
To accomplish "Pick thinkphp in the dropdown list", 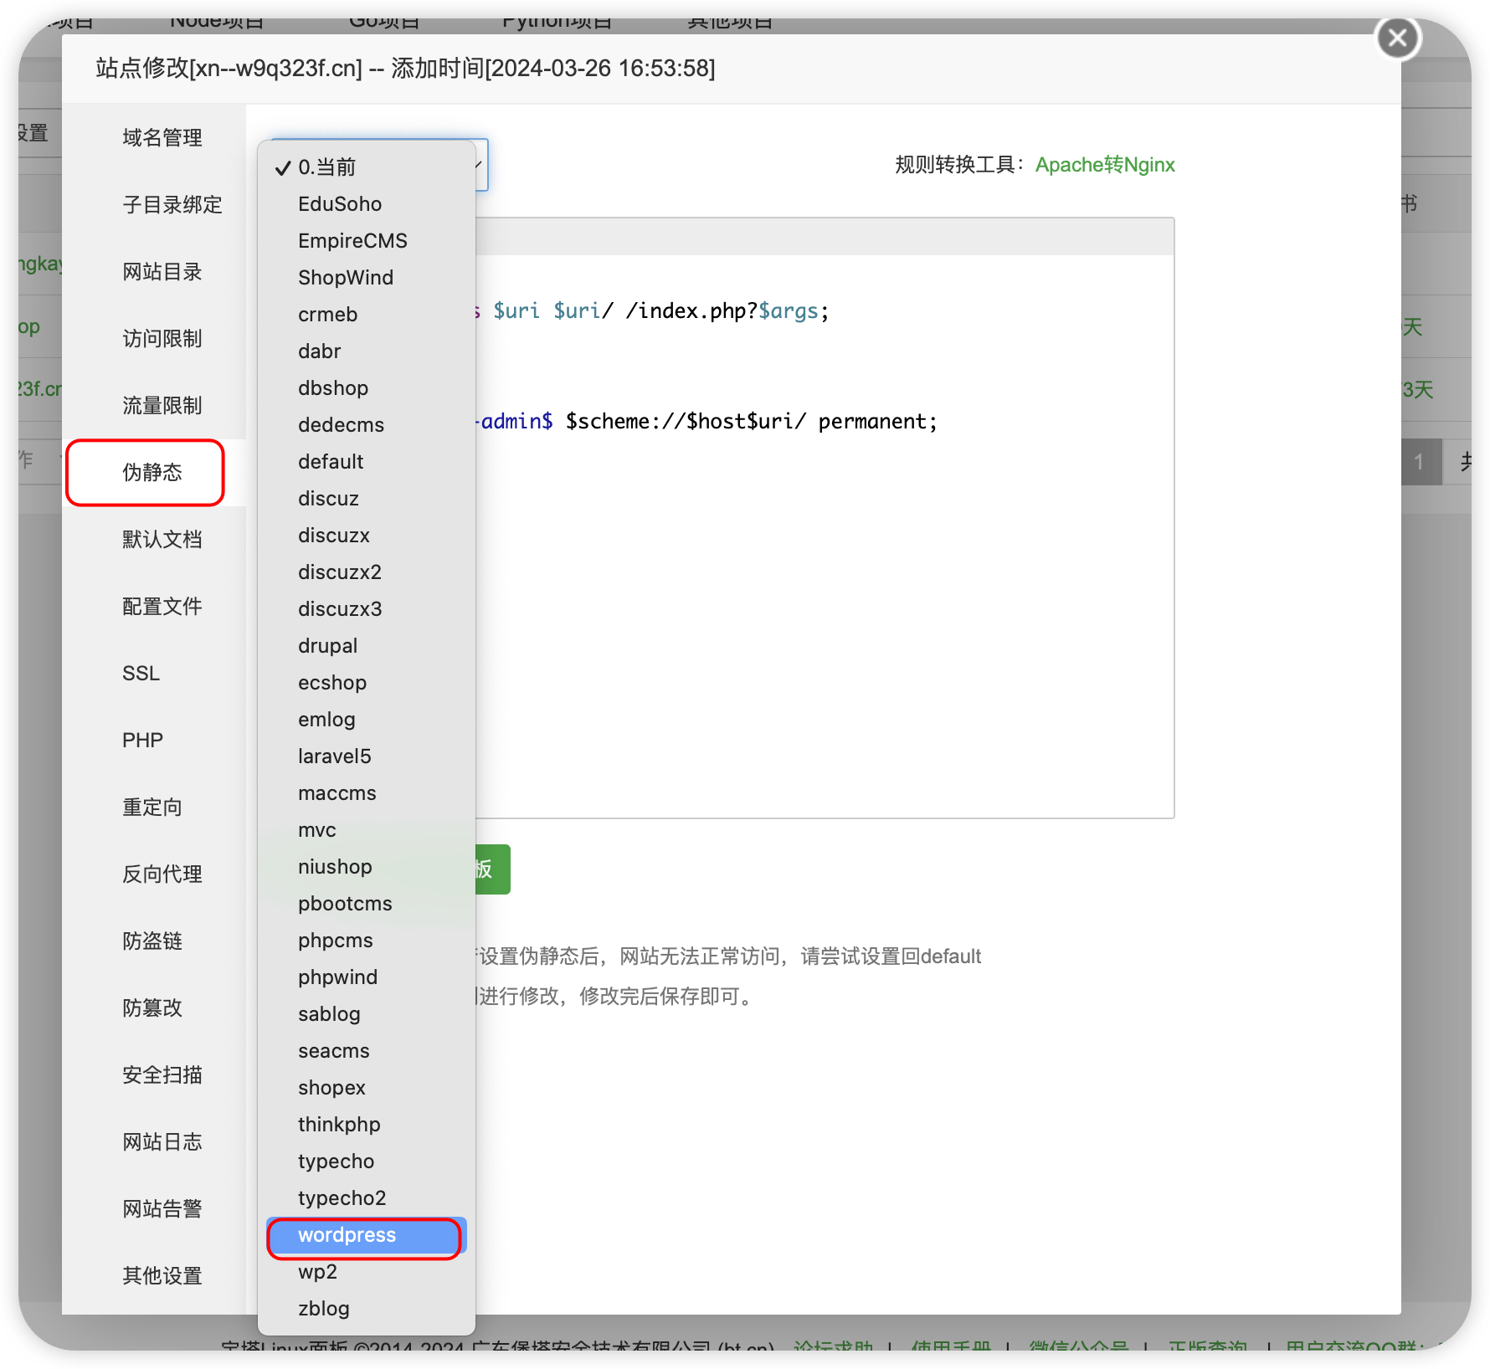I will point(339,1125).
